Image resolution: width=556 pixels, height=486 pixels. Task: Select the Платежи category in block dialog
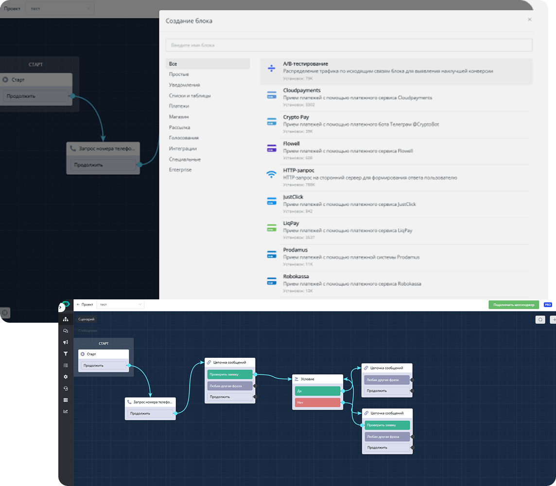pyautogui.click(x=179, y=106)
